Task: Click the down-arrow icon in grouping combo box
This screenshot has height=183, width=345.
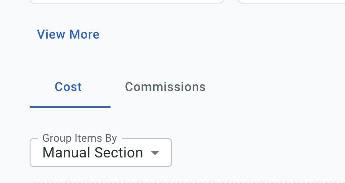Action: tap(155, 152)
